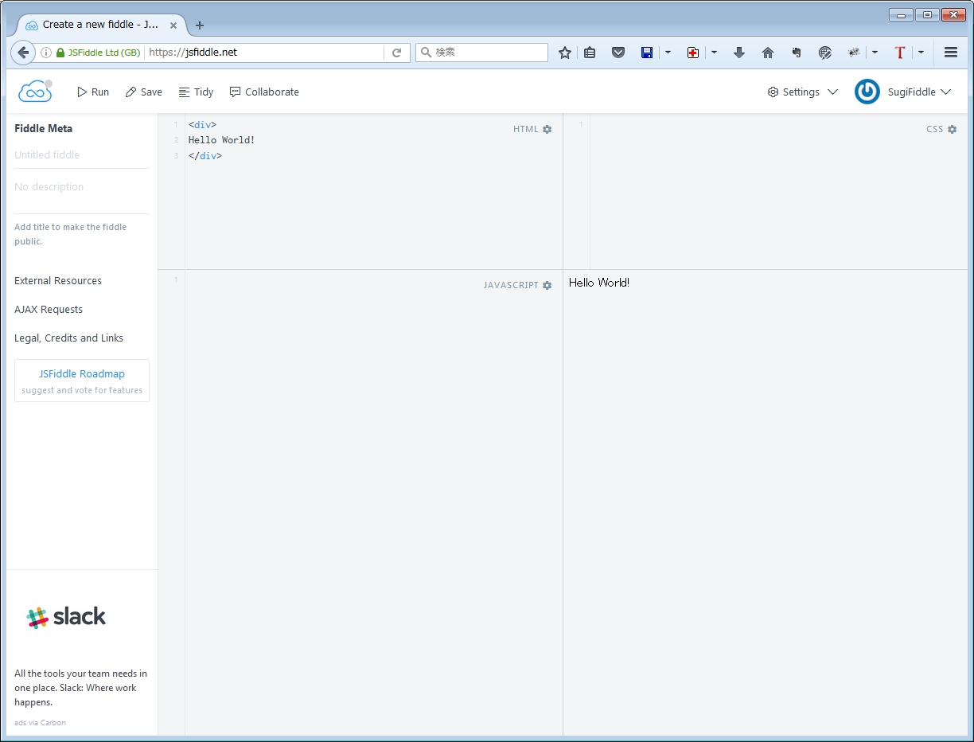The width and height of the screenshot is (974, 742).
Task: Click the Evernote elephant icon
Action: [796, 53]
